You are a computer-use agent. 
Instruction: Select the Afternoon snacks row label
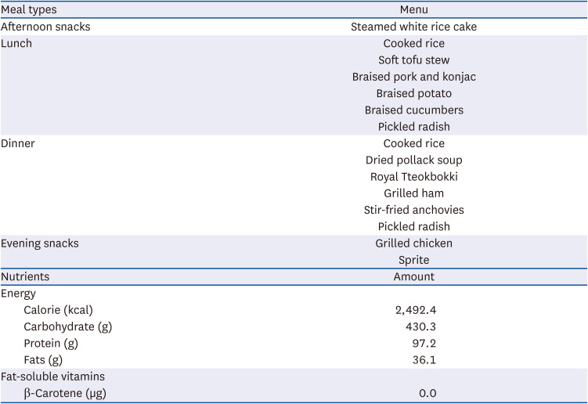(45, 27)
